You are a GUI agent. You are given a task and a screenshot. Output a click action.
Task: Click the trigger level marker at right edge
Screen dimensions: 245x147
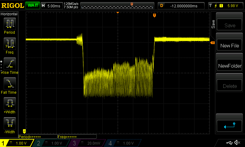click(x=213, y=43)
